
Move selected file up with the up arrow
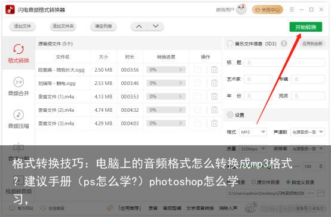[139, 26]
